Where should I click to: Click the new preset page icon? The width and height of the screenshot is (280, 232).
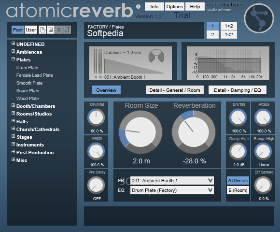pos(42,29)
